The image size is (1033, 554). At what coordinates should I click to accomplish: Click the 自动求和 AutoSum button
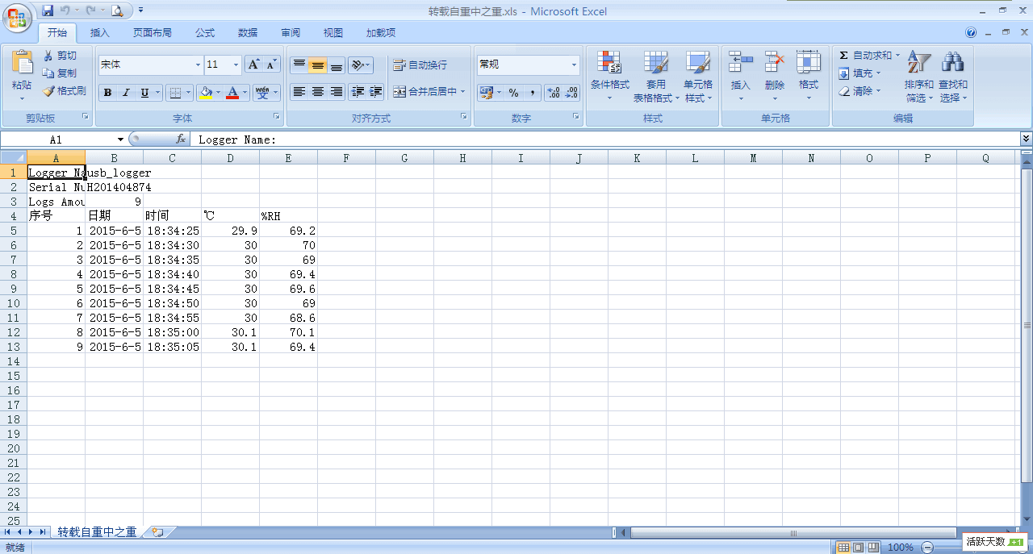[x=865, y=55]
